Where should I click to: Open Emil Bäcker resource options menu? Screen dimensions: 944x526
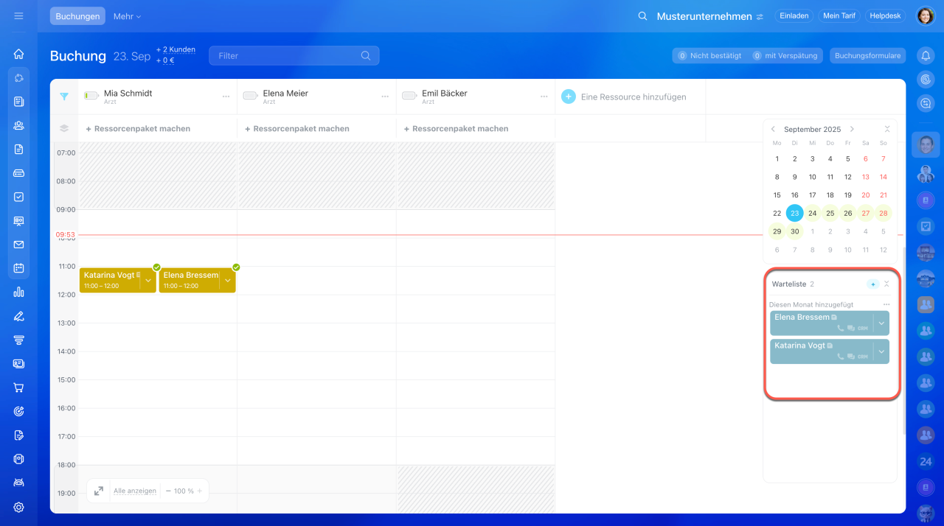544,97
